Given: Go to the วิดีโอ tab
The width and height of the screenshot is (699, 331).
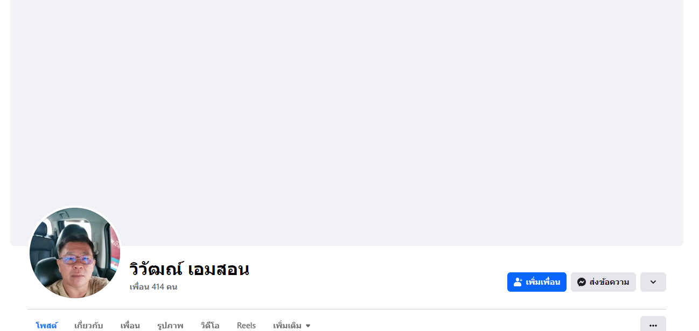Looking at the screenshot, I should (210, 325).
